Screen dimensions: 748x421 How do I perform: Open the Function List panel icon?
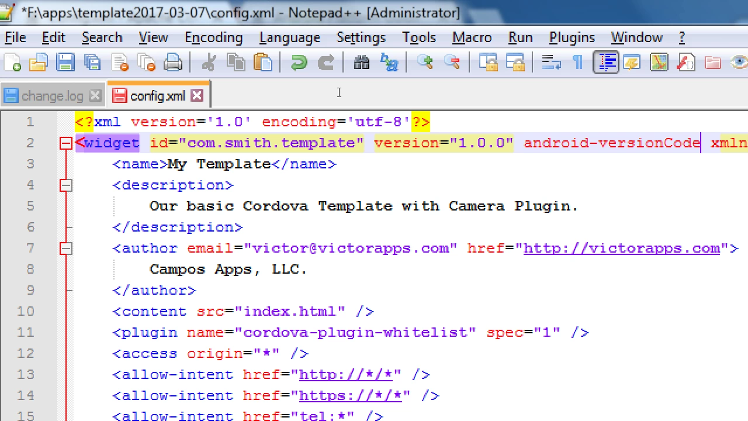tap(686, 63)
